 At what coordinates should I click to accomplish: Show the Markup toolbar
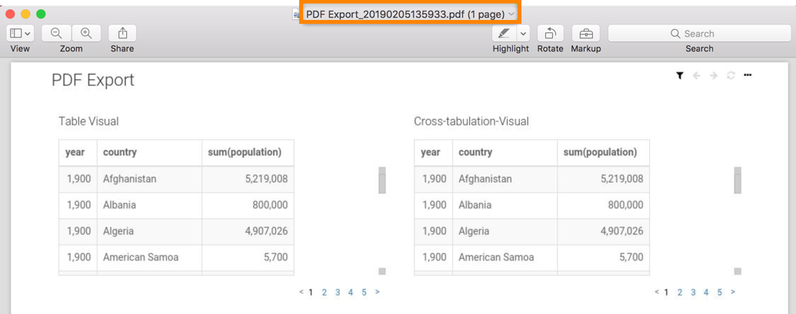586,33
